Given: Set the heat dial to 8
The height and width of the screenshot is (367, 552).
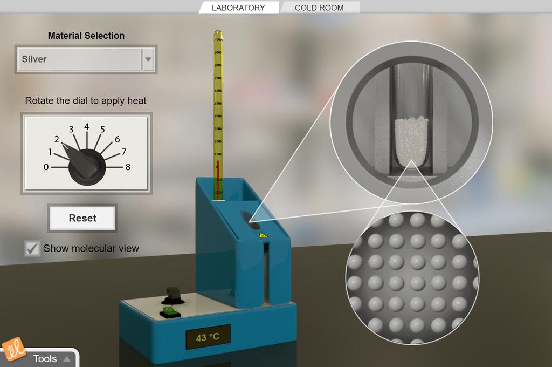Looking at the screenshot, I should [x=127, y=167].
